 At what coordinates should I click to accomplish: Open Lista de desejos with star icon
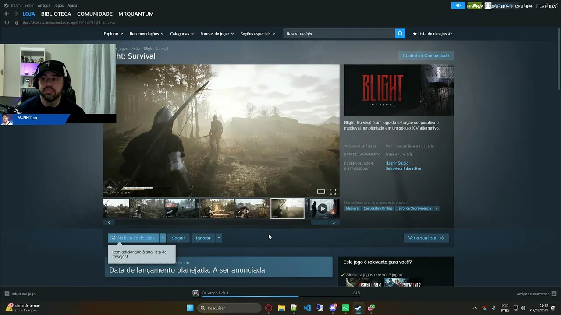(432, 34)
